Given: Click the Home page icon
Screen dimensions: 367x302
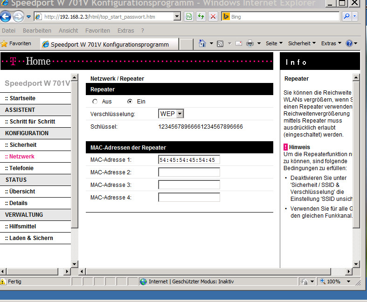Looking at the screenshot, I should click(x=202, y=43).
